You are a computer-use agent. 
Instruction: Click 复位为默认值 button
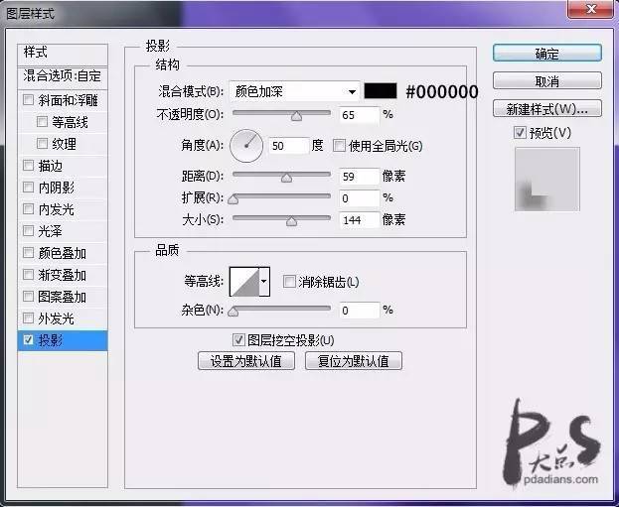354,361
